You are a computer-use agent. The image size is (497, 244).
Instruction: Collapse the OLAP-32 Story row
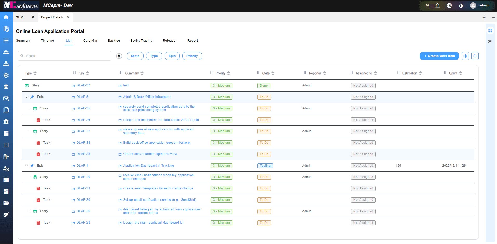30,131
